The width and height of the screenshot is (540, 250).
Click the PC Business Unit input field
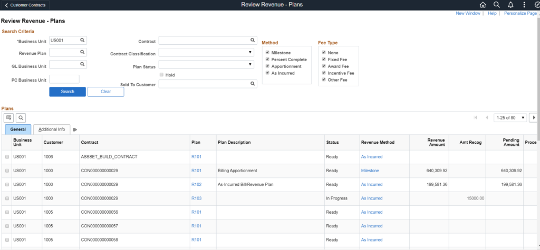coord(64,79)
